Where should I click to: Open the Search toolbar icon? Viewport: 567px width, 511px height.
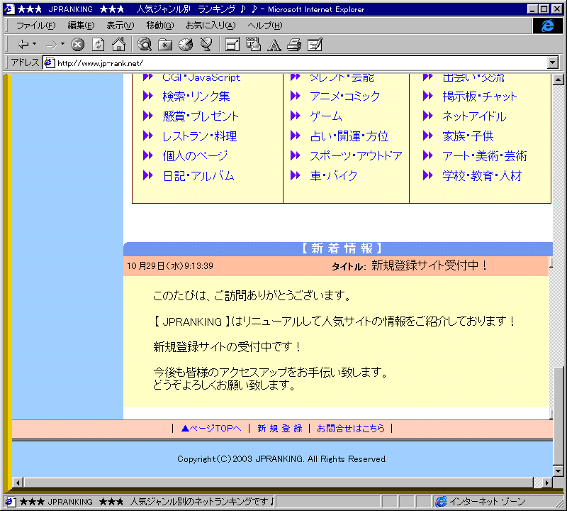pyautogui.click(x=145, y=45)
